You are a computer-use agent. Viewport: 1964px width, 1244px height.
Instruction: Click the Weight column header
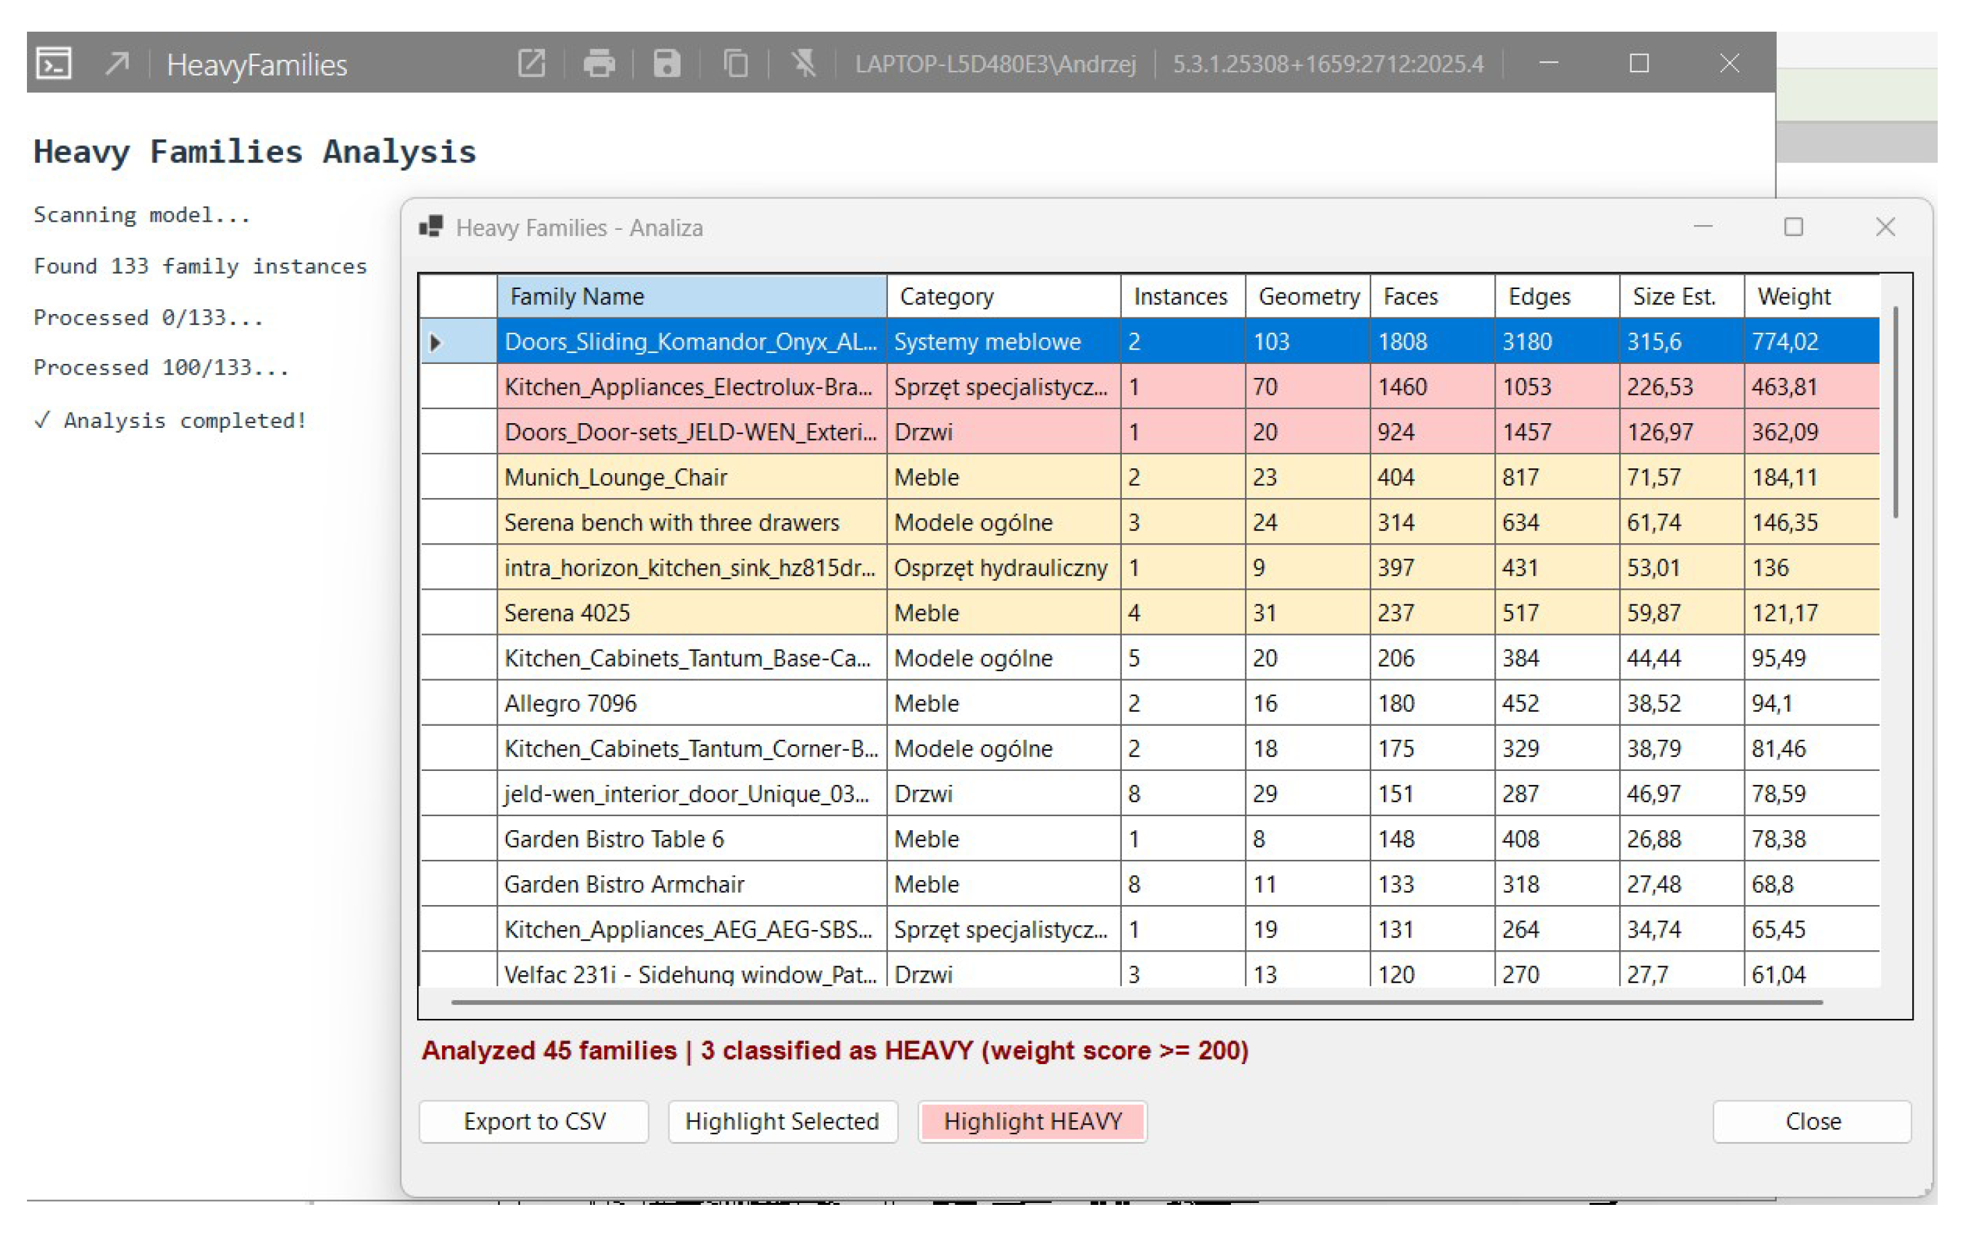click(1794, 296)
